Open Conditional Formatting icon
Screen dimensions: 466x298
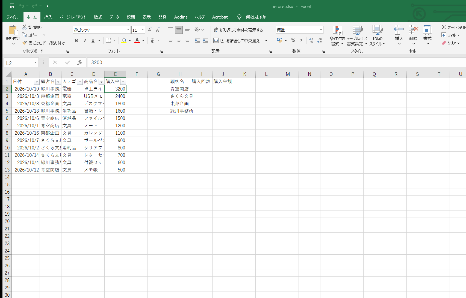337,30
